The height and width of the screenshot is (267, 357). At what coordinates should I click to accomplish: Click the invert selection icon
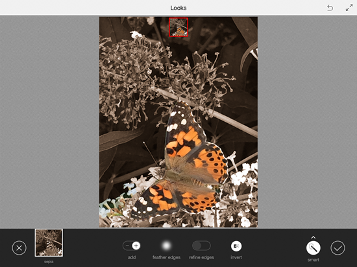pos(236,246)
